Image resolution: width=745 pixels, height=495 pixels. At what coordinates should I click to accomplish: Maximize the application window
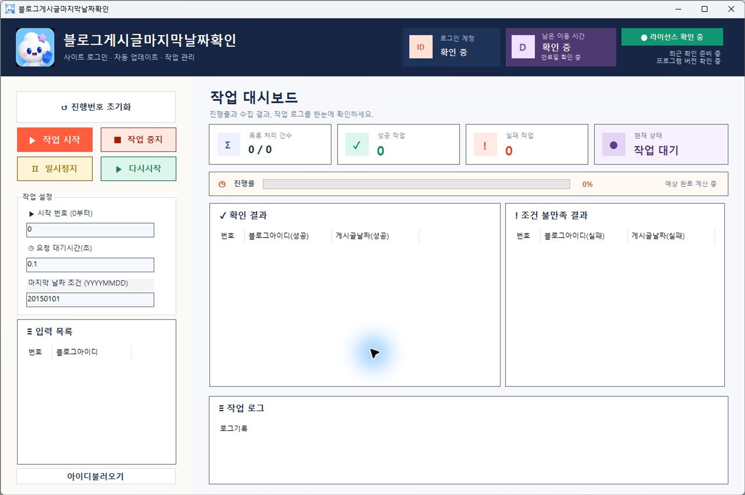(704, 9)
